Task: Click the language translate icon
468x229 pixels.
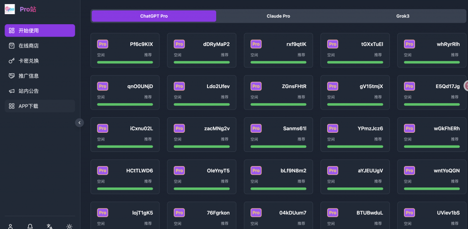Action: pyautogui.click(x=50, y=227)
